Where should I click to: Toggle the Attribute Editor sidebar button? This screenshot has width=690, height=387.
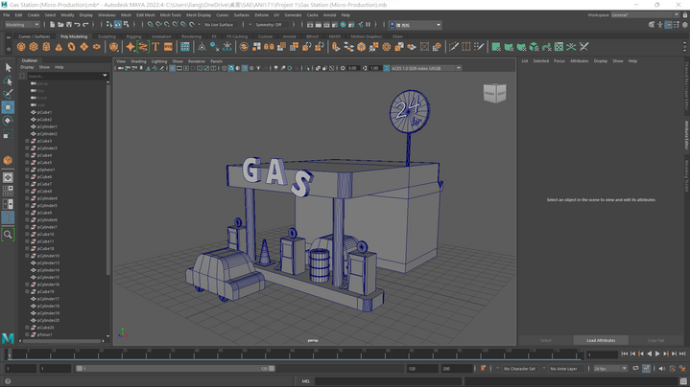[x=668, y=25]
